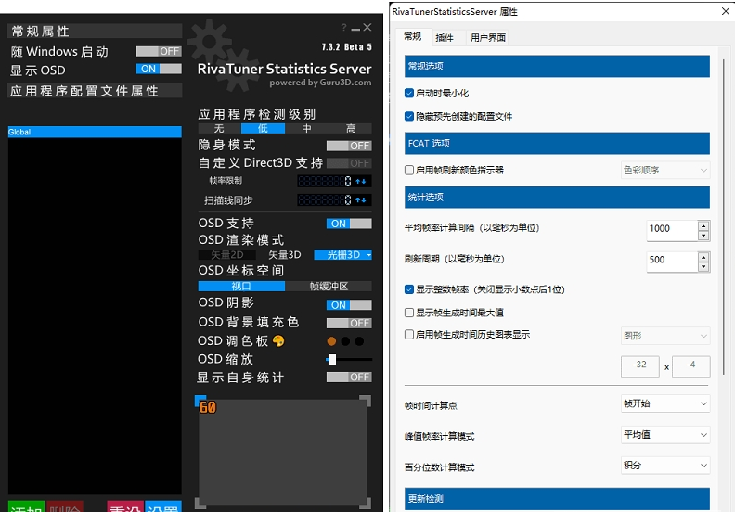
Task: Select the bottom-left corner anchor in preview
Action: 200,503
